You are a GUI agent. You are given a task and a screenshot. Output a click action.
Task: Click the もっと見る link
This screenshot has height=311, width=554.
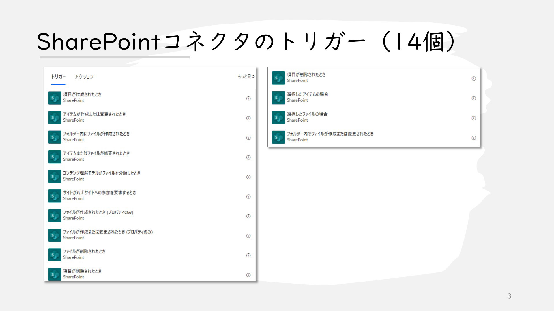tap(246, 76)
